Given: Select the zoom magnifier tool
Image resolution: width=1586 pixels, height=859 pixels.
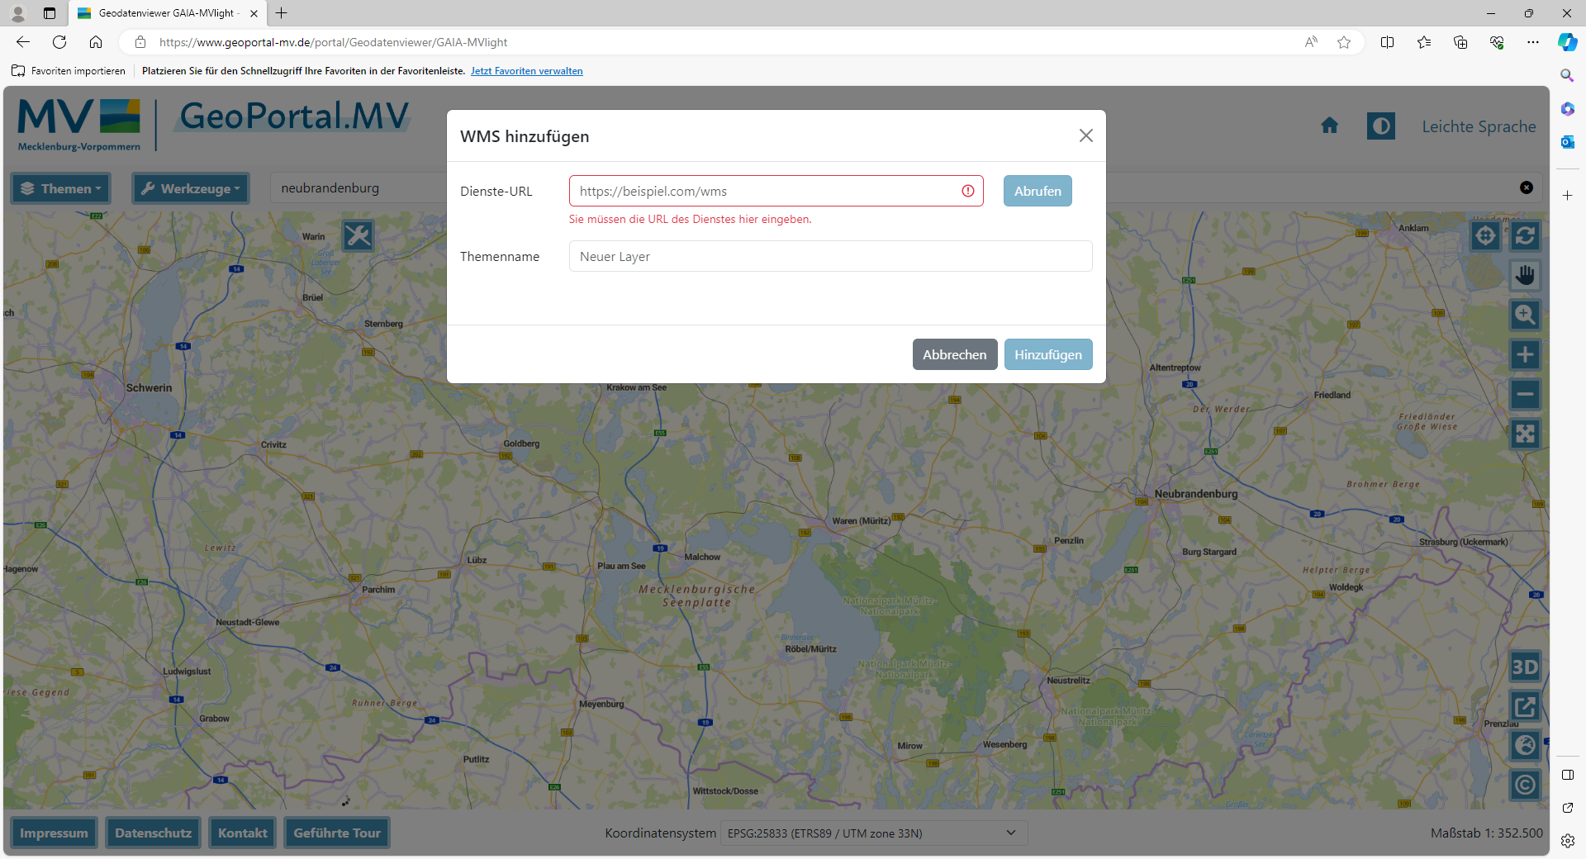Looking at the screenshot, I should point(1525,315).
